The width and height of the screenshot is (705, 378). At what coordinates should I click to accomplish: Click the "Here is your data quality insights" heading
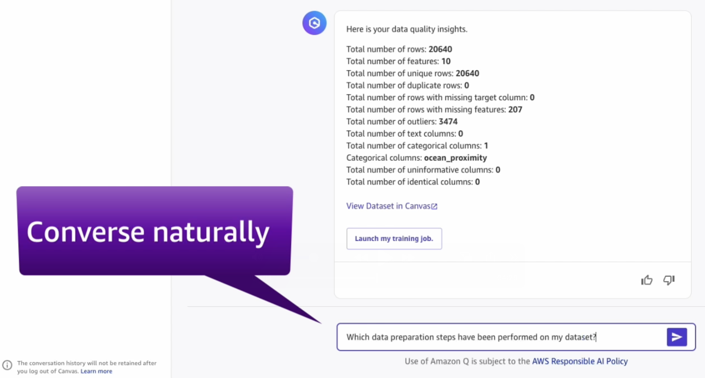tap(407, 29)
